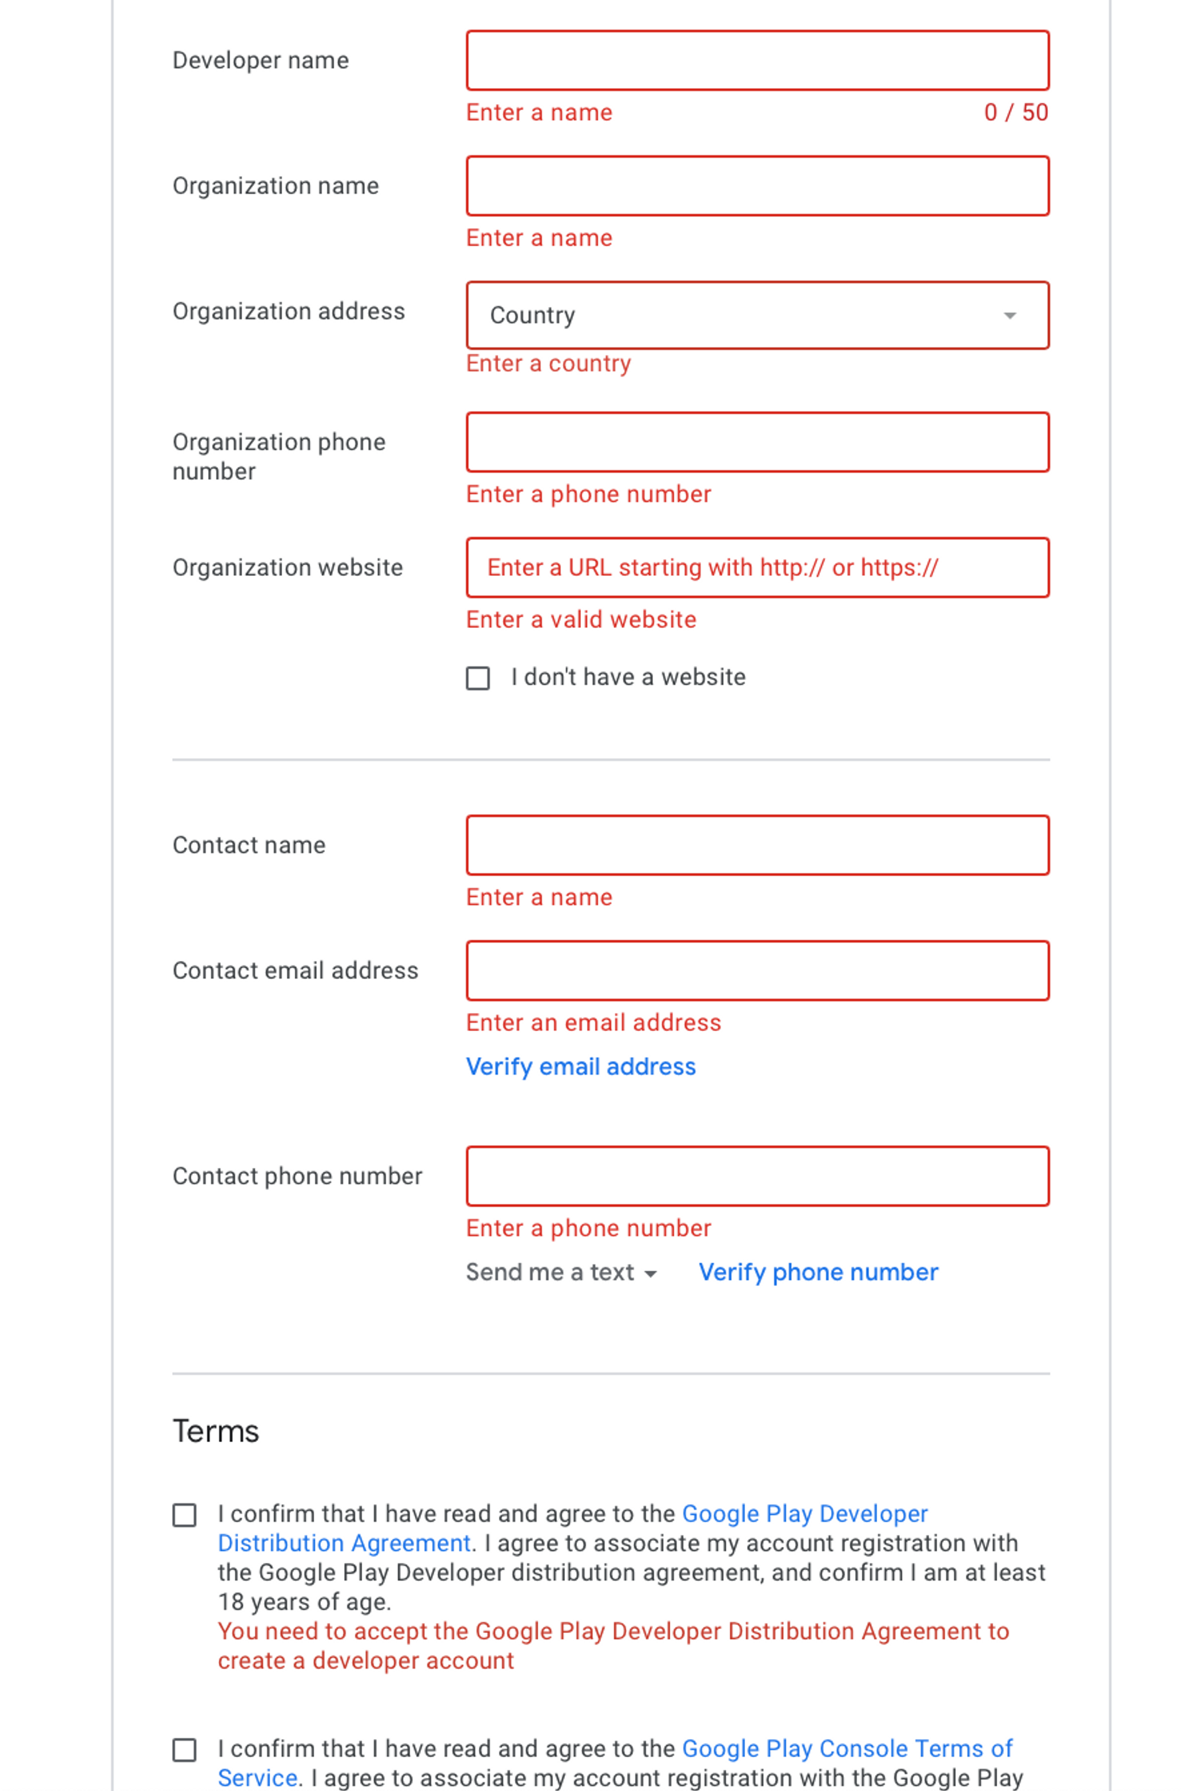The height and width of the screenshot is (1791, 1182).
Task: Click the Country dropdown arrow icon
Action: tap(1009, 315)
